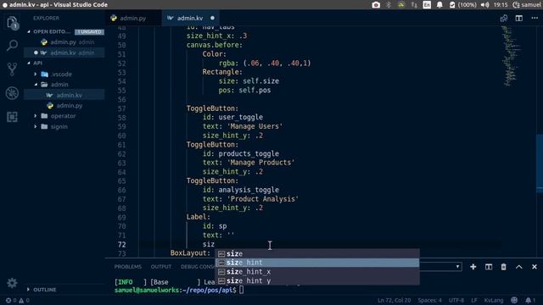Screen dimensions: 543x305
Task: Kill the terminal with trash icon
Action: [503, 267]
